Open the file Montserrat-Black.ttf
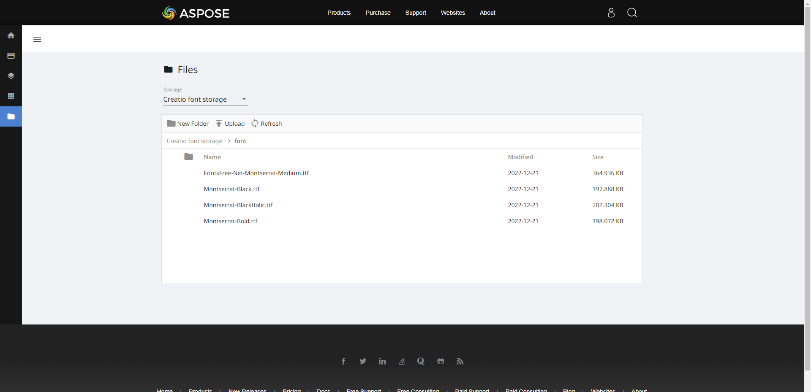Image resolution: width=811 pixels, height=392 pixels. click(x=231, y=189)
